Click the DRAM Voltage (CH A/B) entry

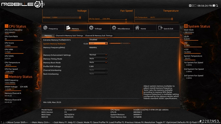16,88
